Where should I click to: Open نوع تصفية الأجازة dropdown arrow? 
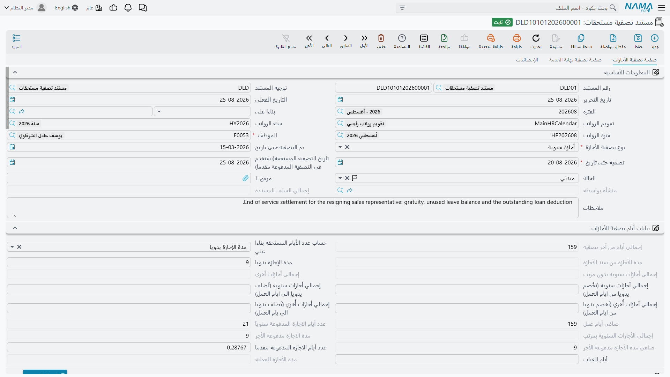[340, 147]
